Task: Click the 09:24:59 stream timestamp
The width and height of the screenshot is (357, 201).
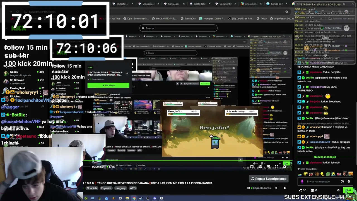Action: tap(98, 167)
